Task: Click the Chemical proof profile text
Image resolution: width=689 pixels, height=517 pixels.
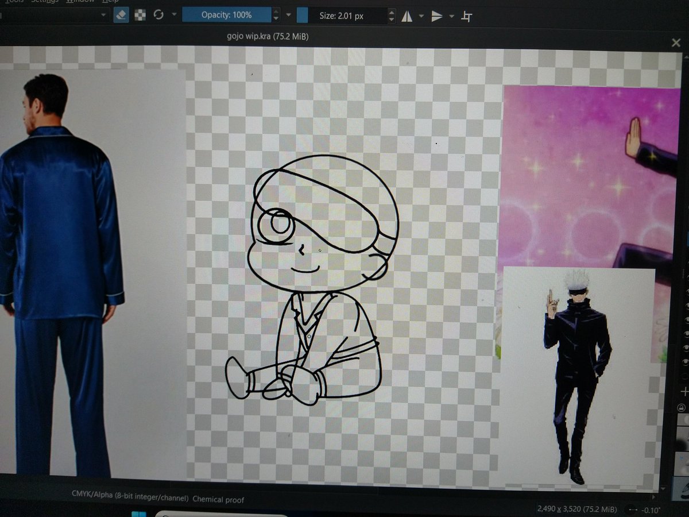Action: tap(218, 499)
